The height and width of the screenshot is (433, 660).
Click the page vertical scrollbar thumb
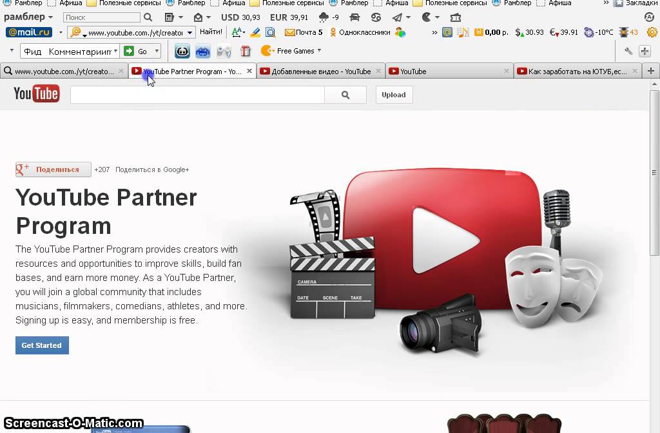pos(654,173)
